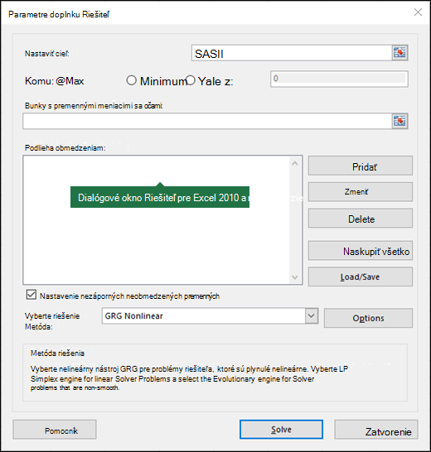
Task: Open Pomocník help
Action: point(55,430)
